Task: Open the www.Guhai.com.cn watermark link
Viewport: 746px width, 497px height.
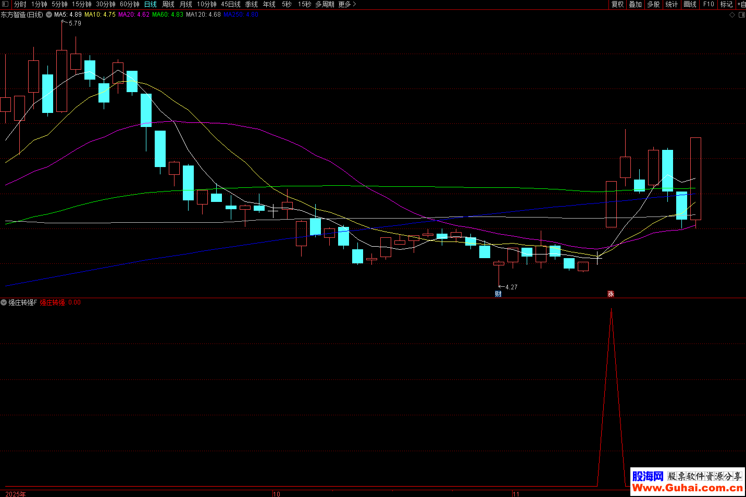Action: 687,488
